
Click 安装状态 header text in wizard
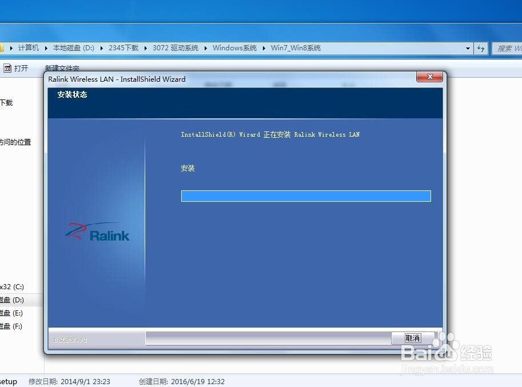click(x=72, y=94)
